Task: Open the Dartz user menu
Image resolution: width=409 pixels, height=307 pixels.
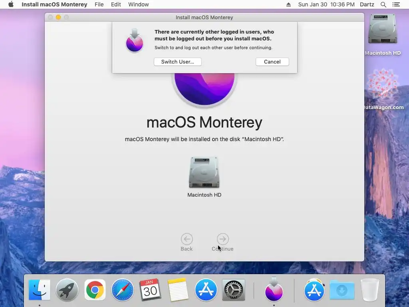Action: coord(367,4)
